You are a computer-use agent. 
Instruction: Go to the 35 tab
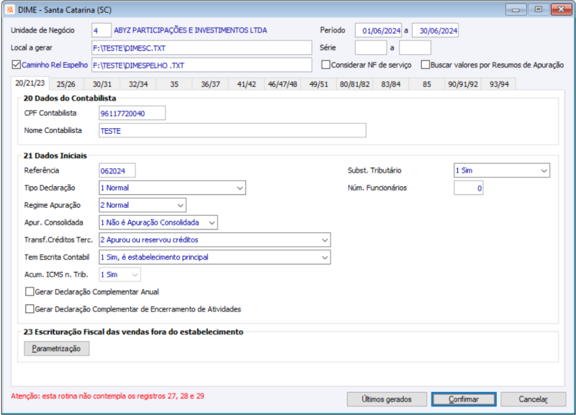[174, 84]
